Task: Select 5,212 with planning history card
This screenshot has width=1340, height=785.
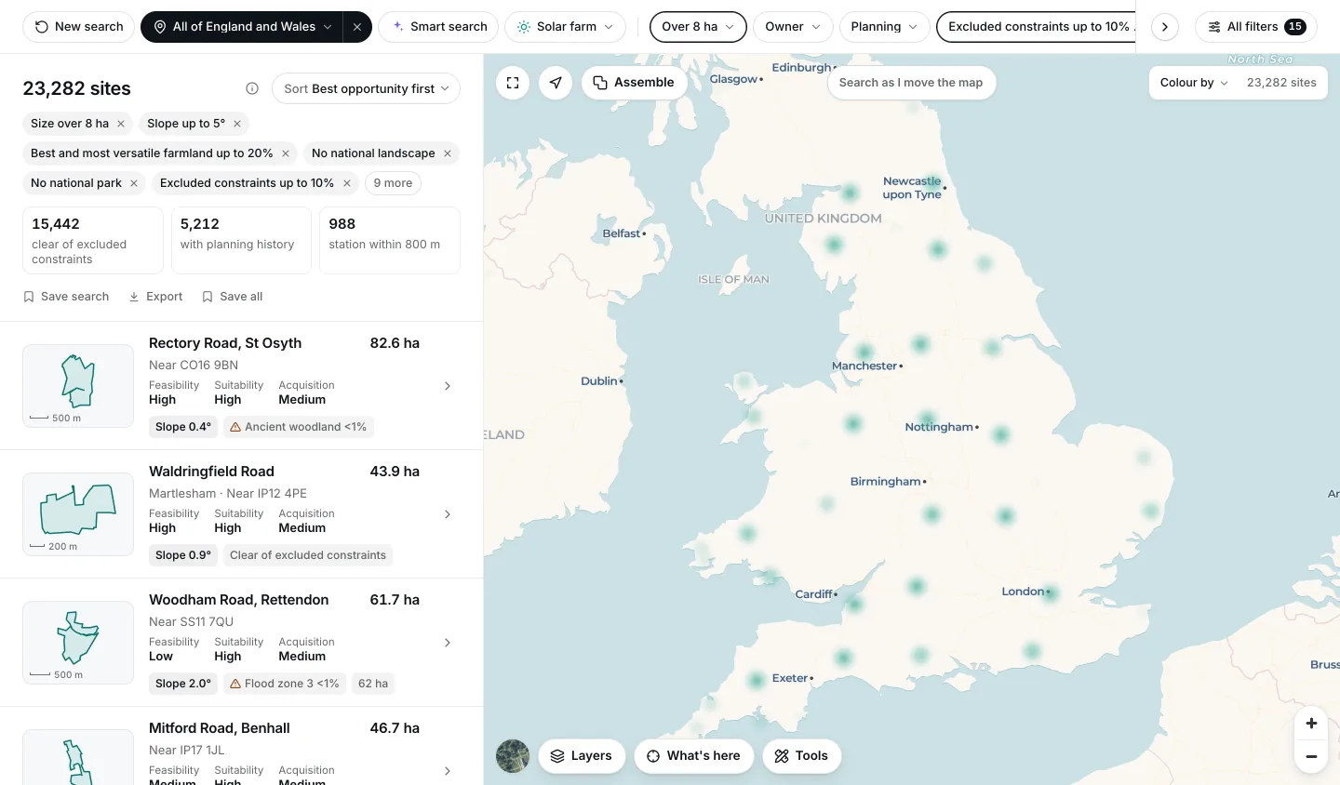Action: [x=241, y=241]
